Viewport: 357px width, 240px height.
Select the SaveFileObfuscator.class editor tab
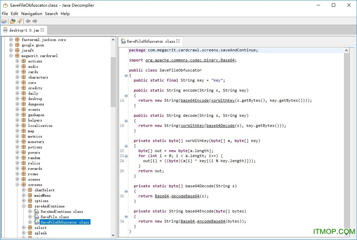(x=151, y=41)
